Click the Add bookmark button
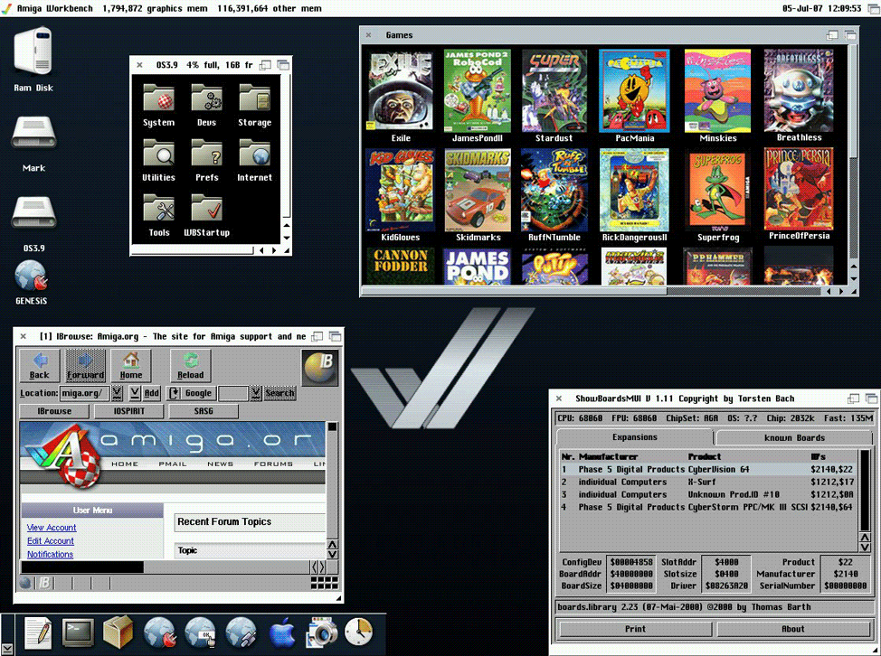 click(x=152, y=393)
